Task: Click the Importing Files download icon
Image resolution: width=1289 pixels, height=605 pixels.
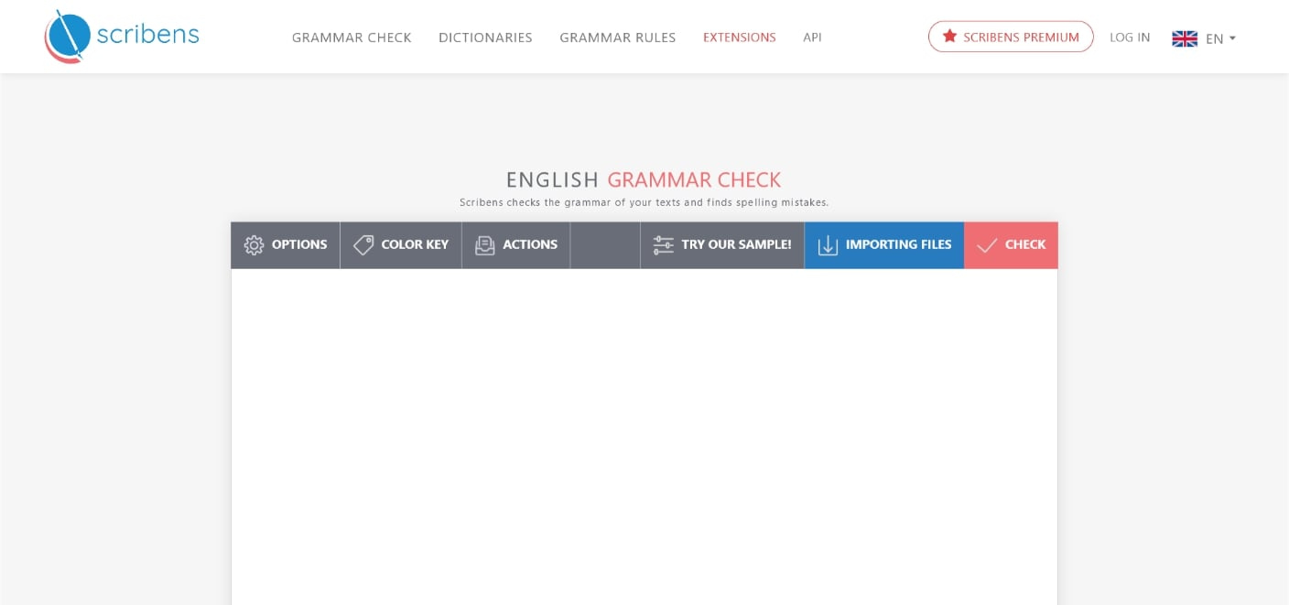Action: [828, 245]
